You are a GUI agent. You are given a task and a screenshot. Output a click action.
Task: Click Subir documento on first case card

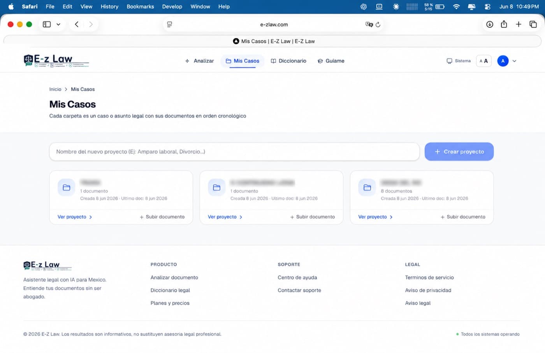point(162,217)
